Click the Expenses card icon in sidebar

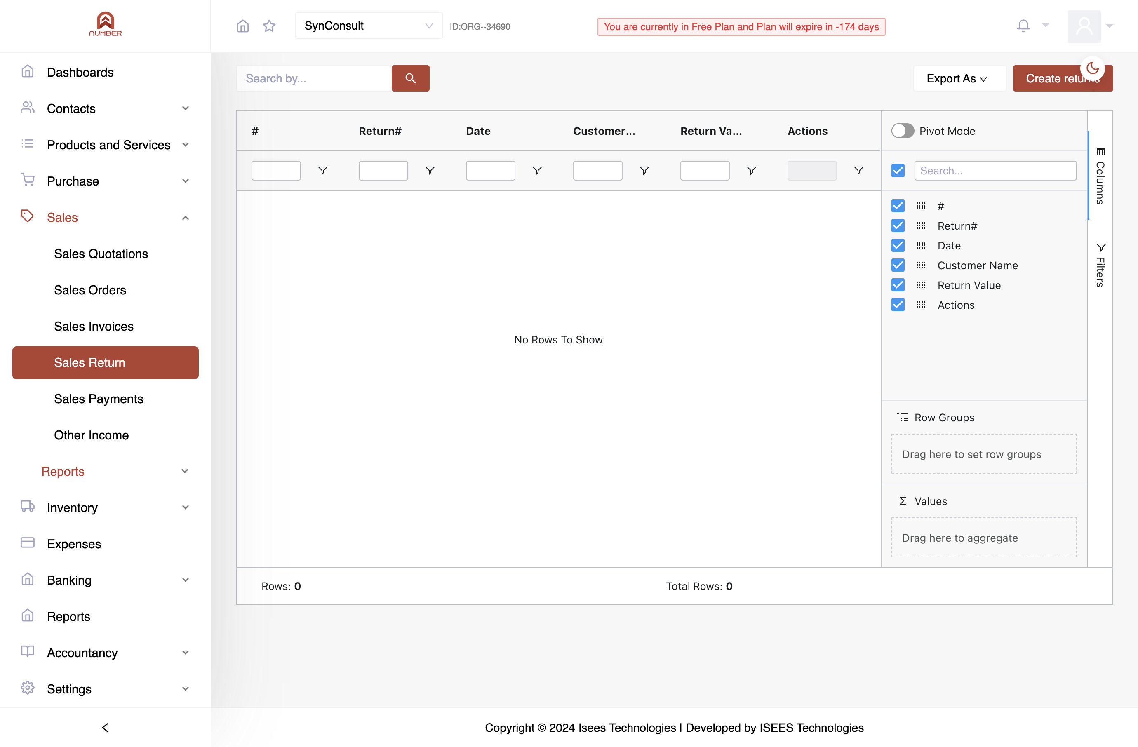coord(28,543)
